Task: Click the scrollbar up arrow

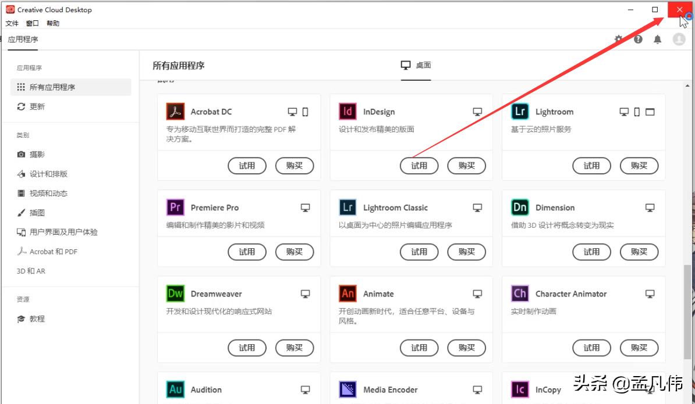Action: (x=687, y=85)
